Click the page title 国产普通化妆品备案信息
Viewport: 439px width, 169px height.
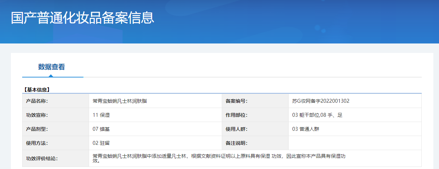(82, 18)
